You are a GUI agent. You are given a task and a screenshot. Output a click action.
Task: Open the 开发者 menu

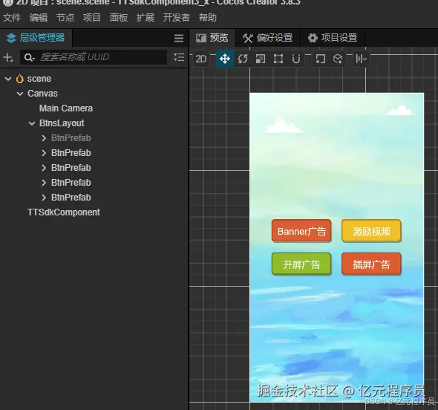(177, 18)
